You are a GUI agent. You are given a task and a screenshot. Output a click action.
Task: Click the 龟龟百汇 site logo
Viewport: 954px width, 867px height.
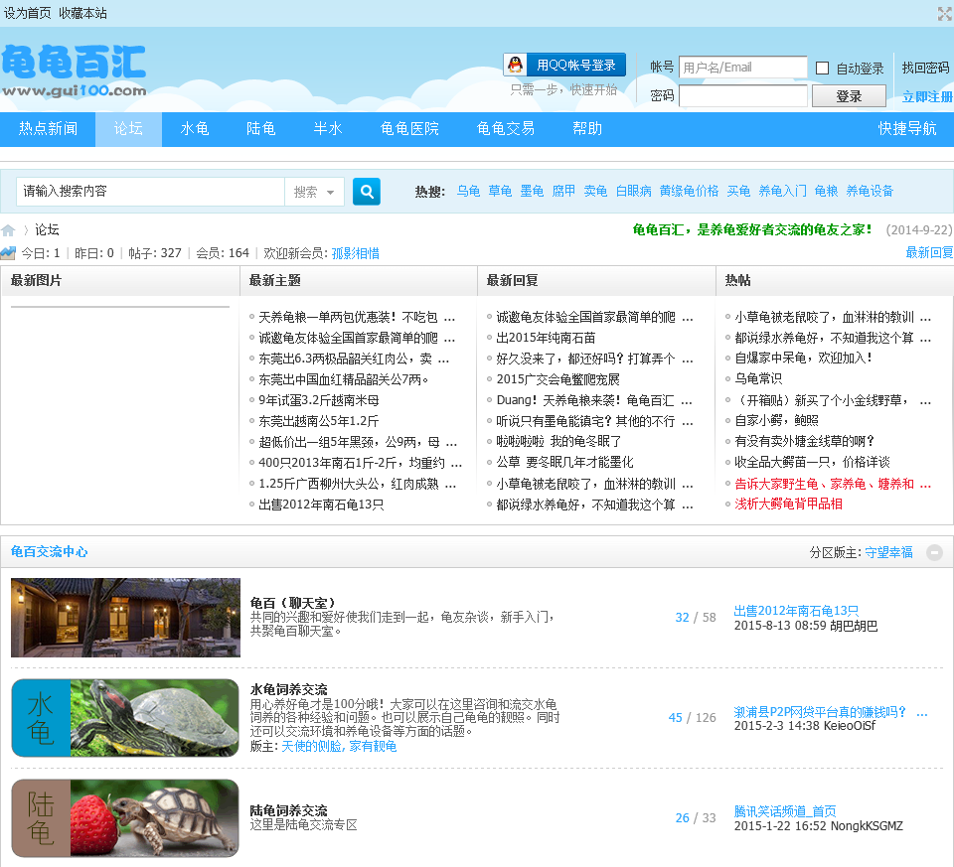coord(74,72)
